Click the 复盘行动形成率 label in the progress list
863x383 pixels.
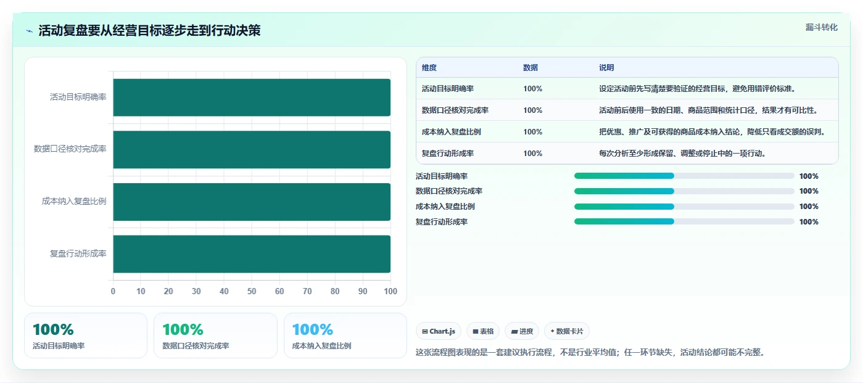tap(442, 222)
